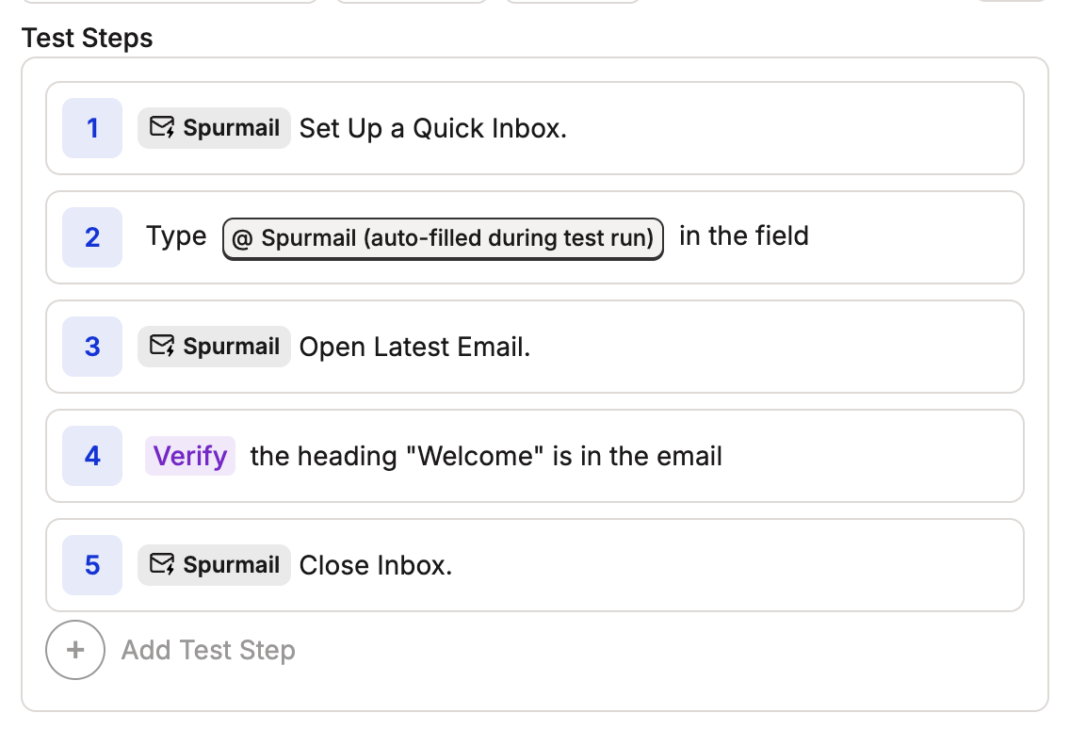Click the Spurmail badge in step 3

pyautogui.click(x=213, y=347)
